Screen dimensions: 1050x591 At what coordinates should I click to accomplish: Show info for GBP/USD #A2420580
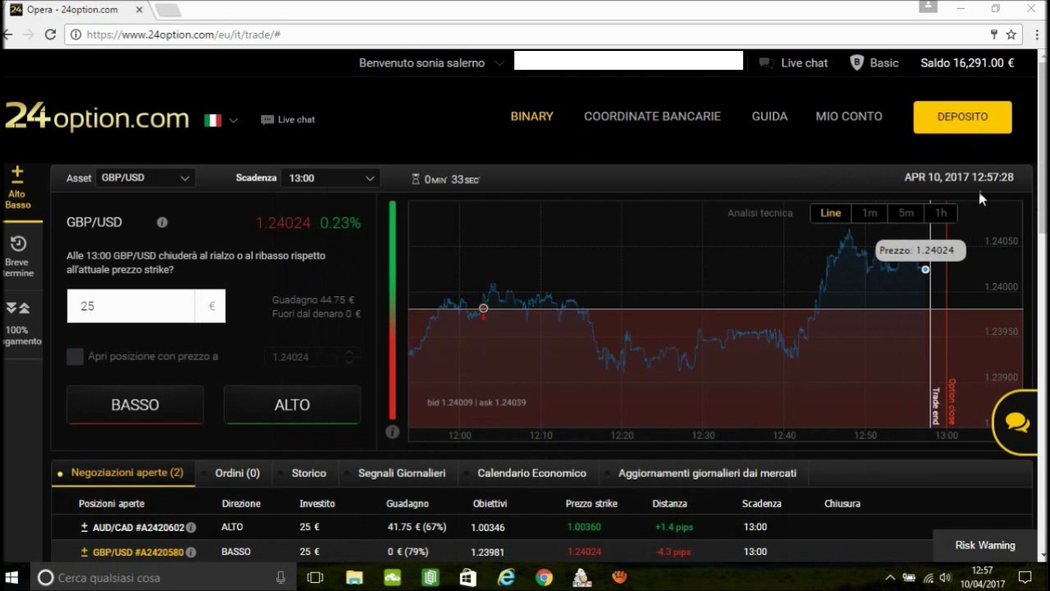191,552
